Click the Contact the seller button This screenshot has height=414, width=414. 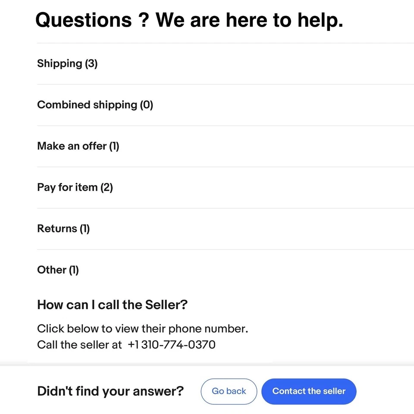pyautogui.click(x=309, y=391)
